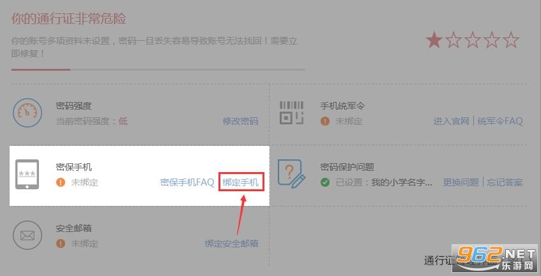Image resolution: width=541 pixels, height=276 pixels.
Task: Select the 忘记答案 link
Action: click(x=505, y=182)
